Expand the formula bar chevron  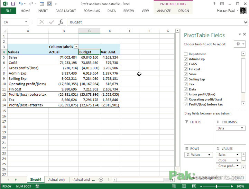tap(246, 22)
